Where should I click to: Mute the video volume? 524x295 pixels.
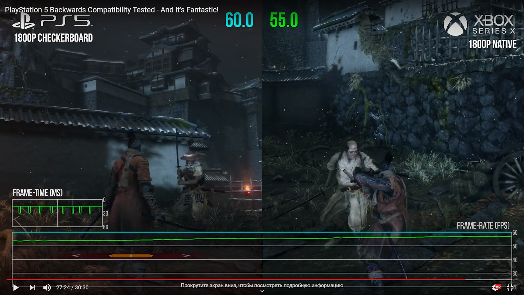[47, 287]
